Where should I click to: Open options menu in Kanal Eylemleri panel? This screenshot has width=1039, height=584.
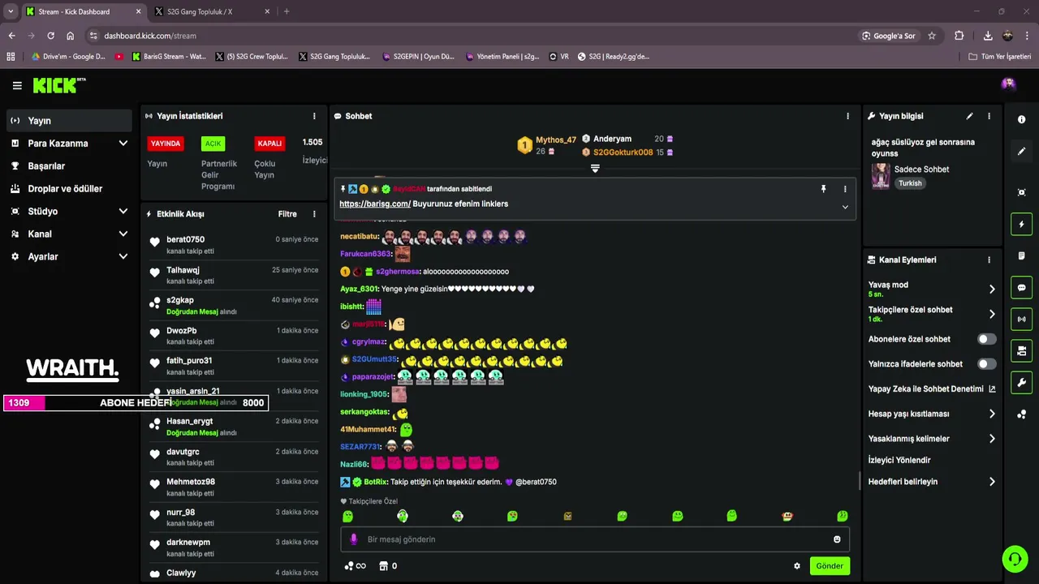[989, 260]
